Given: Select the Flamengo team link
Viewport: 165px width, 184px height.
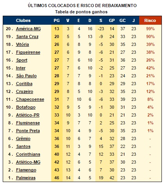Looking at the screenshot, I should tap(26, 170).
